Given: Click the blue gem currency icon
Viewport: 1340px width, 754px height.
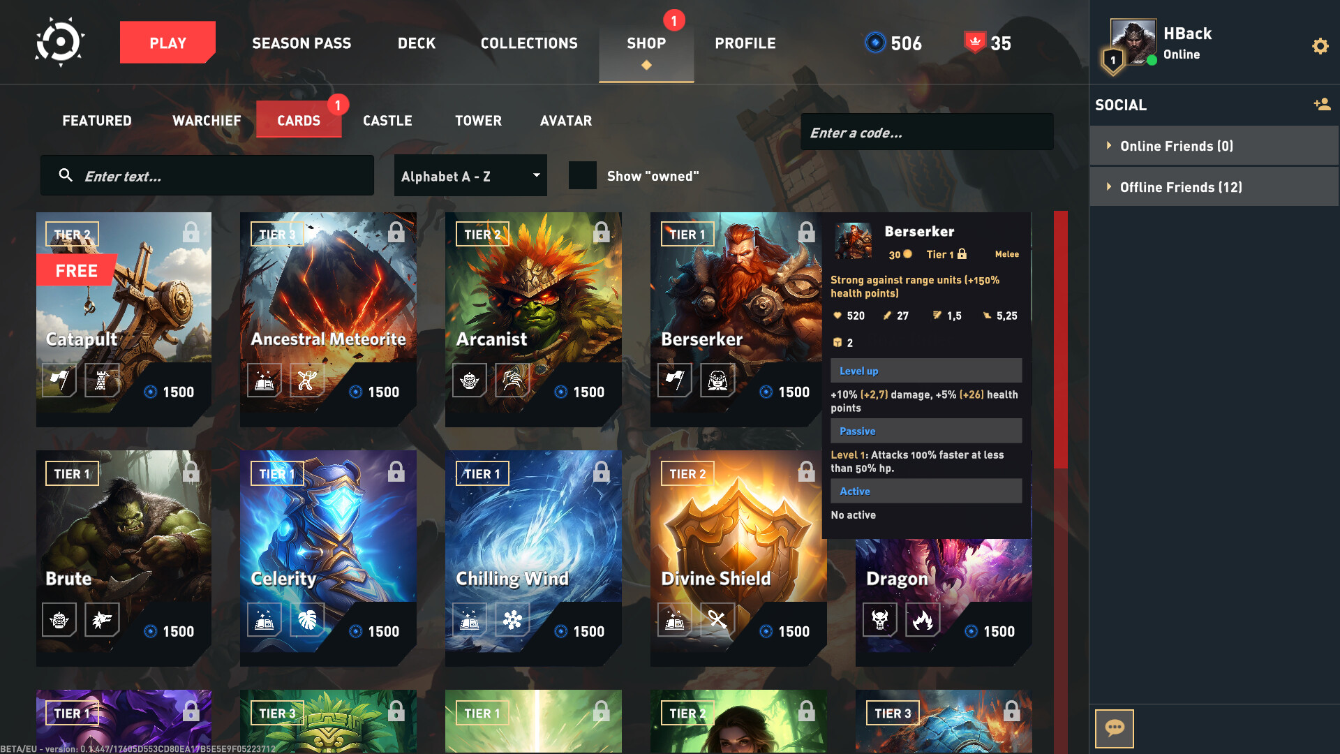Looking at the screenshot, I should 874,43.
